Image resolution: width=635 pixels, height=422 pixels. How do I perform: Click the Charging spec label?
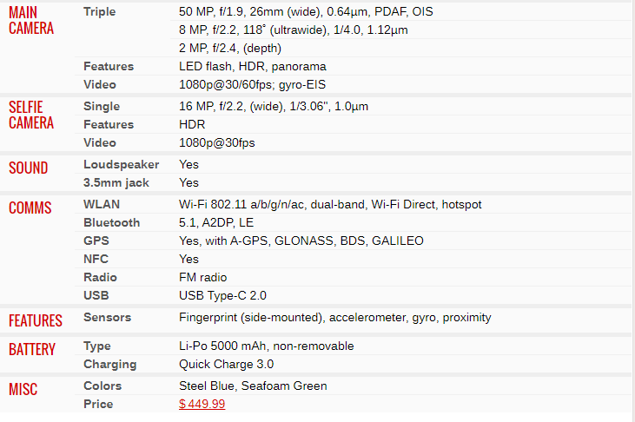[x=110, y=364]
